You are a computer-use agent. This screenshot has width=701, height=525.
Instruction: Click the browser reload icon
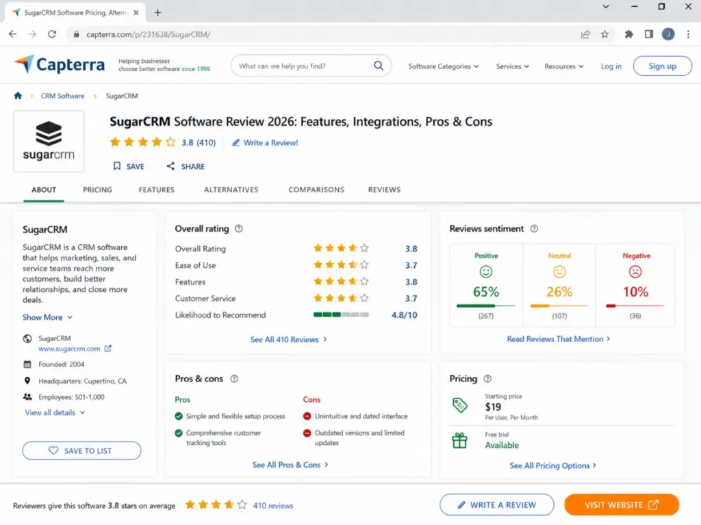[52, 34]
